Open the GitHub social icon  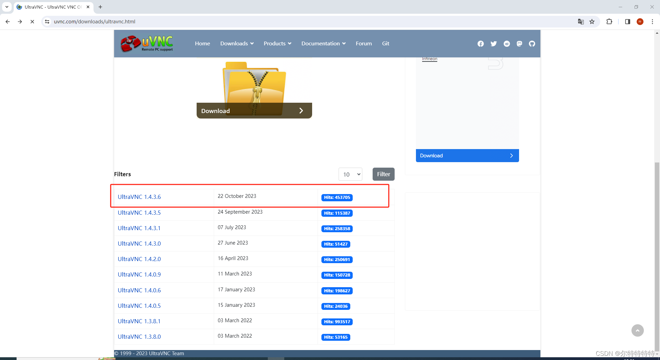point(531,44)
